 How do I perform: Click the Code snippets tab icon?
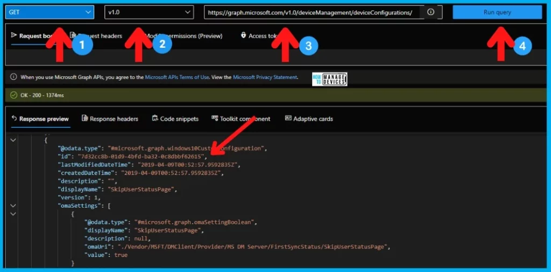pyautogui.click(x=155, y=119)
